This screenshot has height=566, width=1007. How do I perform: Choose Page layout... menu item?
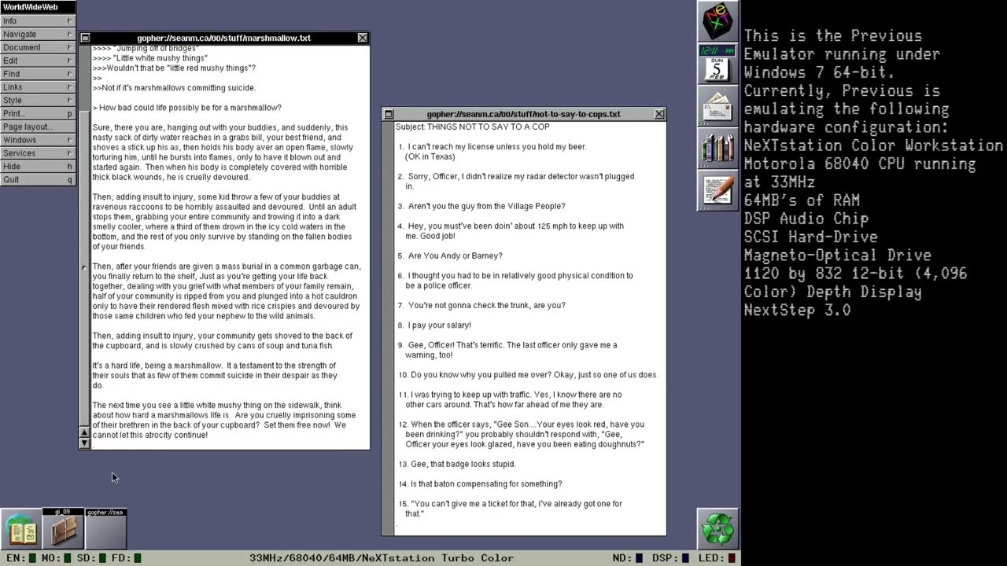[38, 127]
